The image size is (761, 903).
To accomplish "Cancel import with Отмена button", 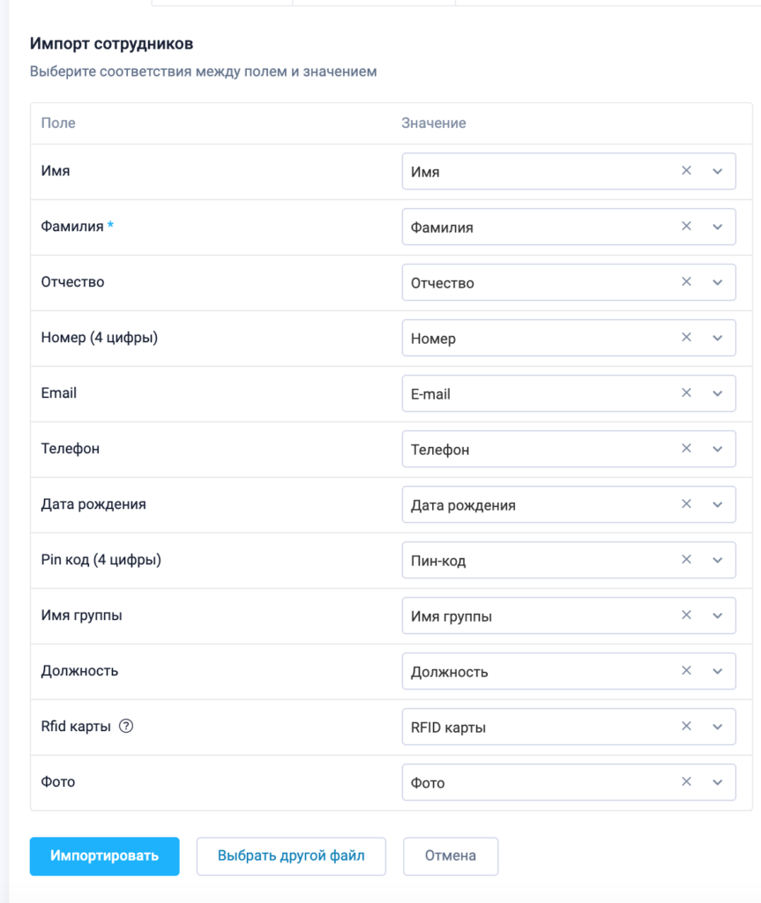I will (450, 855).
